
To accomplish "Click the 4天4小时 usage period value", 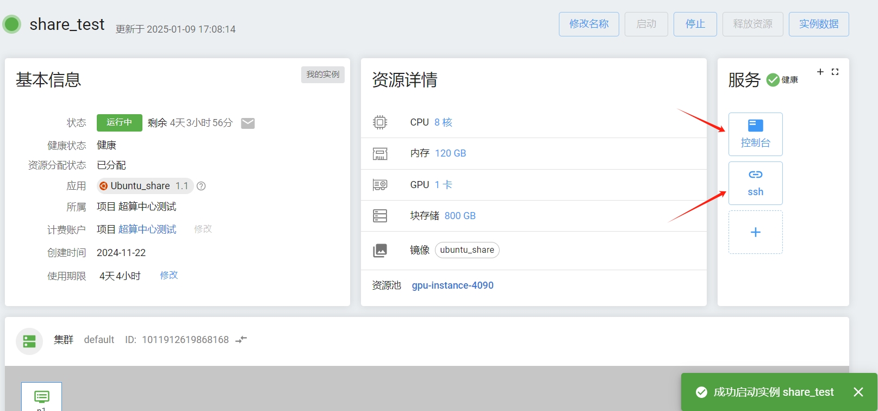I will coord(120,276).
